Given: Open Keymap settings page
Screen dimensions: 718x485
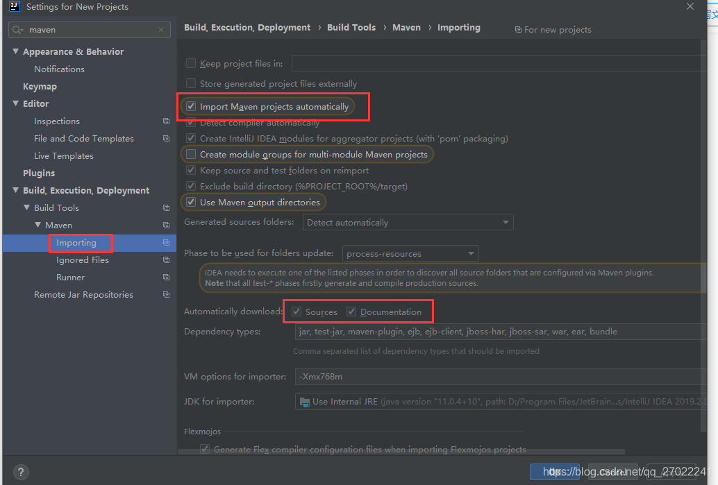Looking at the screenshot, I should [40, 87].
